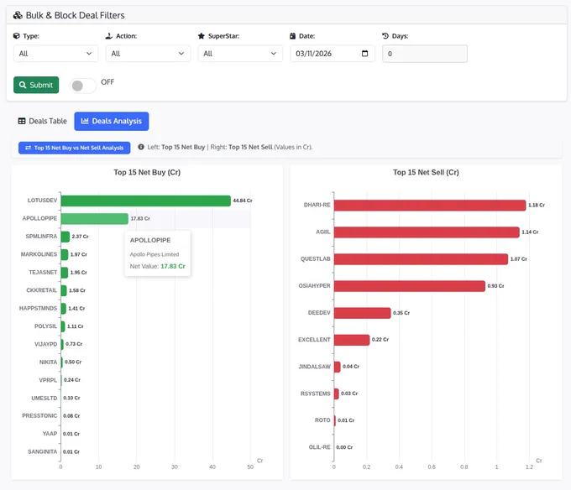Click the RSYSTEMS red bar
571x490 pixels.
[337, 394]
